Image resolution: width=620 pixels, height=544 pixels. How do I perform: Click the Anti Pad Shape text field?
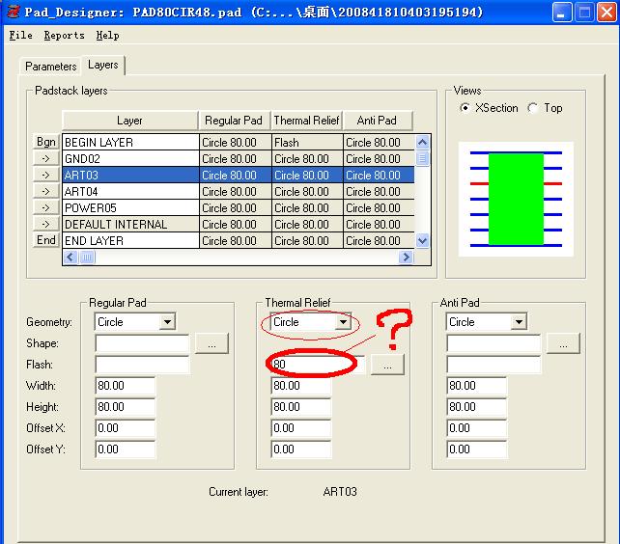(x=493, y=343)
